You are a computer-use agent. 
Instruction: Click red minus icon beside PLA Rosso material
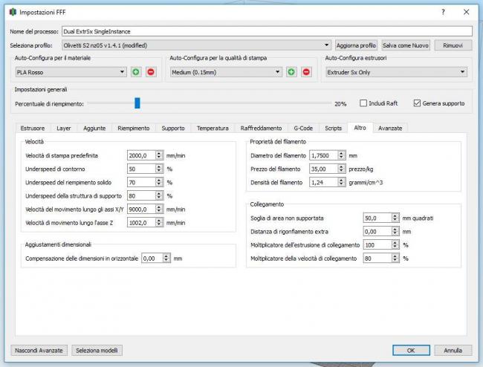click(151, 72)
